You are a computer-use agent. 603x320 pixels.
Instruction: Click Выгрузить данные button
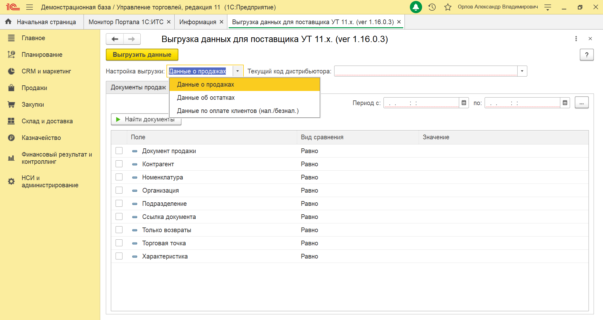pyautogui.click(x=142, y=55)
